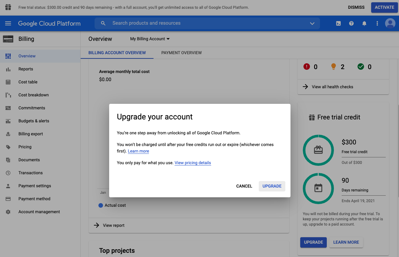Click the Documents icon
The image size is (399, 257).
point(8,160)
